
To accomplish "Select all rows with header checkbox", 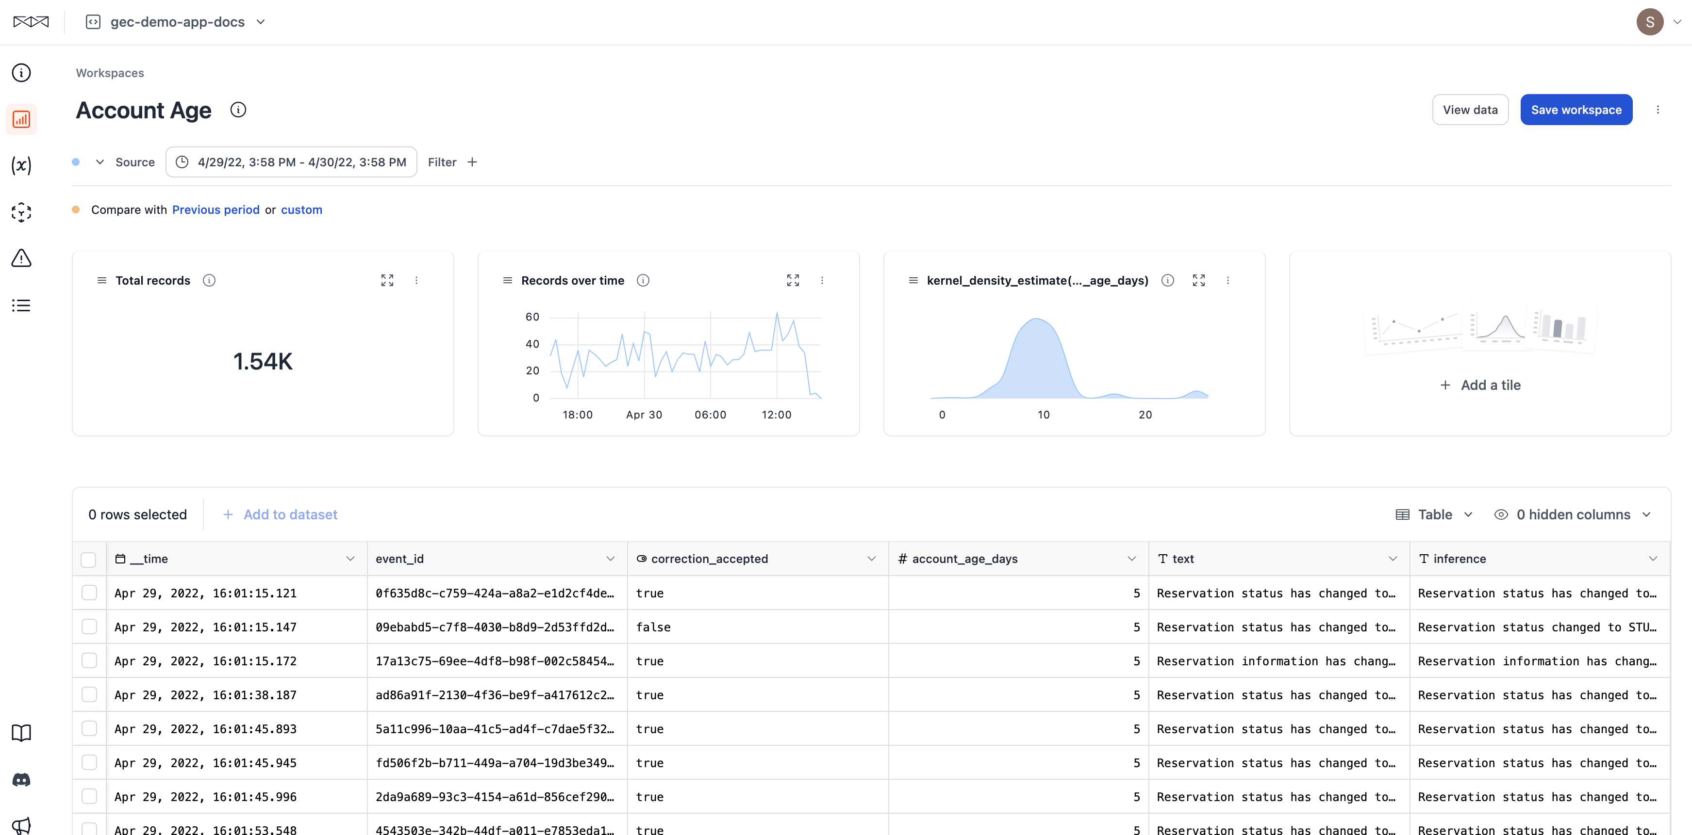I will pos(89,559).
